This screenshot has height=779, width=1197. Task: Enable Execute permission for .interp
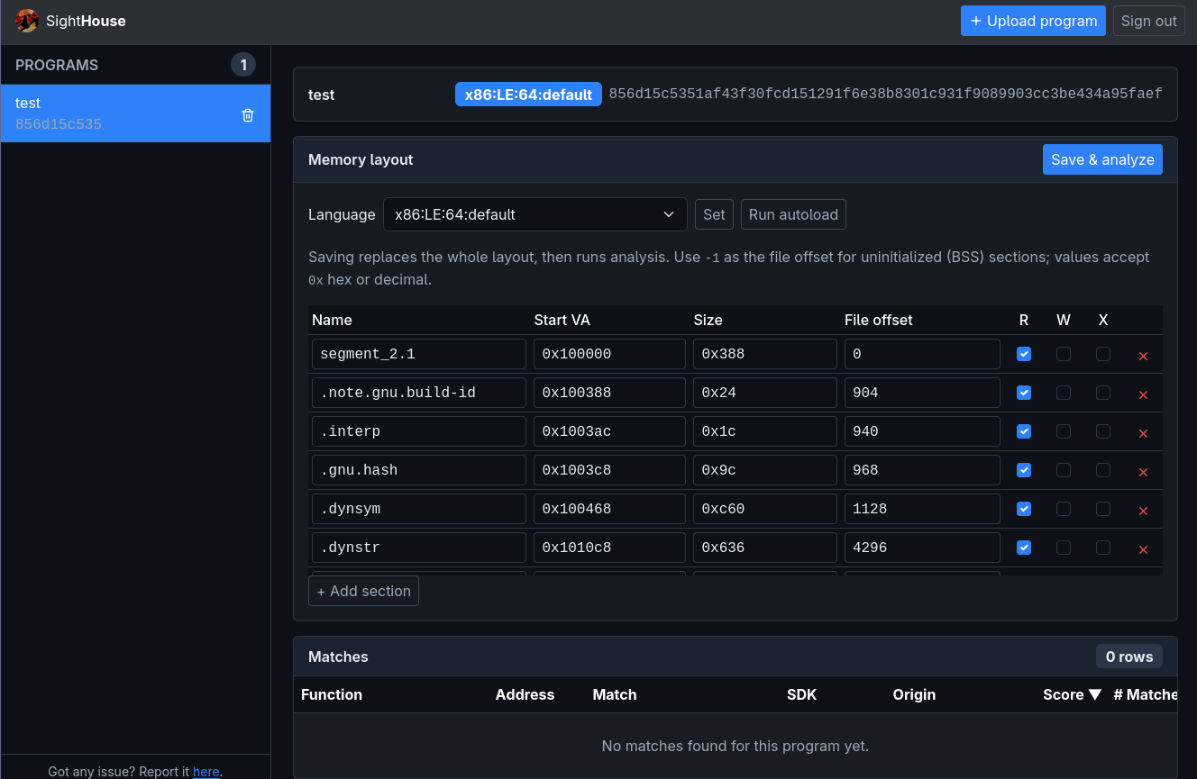point(1103,431)
